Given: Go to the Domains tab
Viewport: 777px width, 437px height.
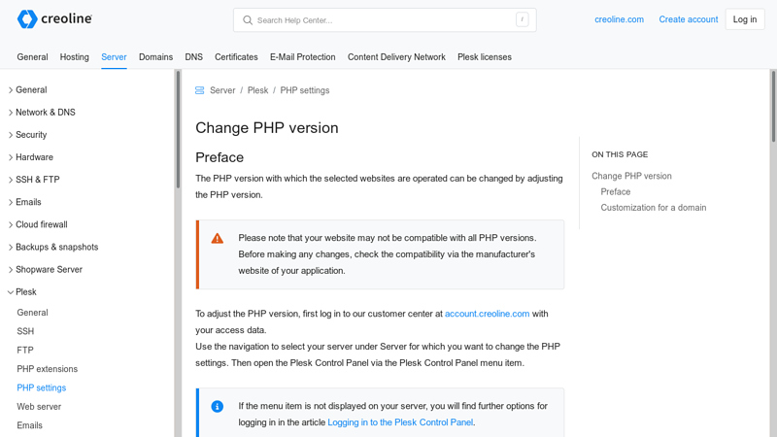Looking at the screenshot, I should (x=155, y=57).
